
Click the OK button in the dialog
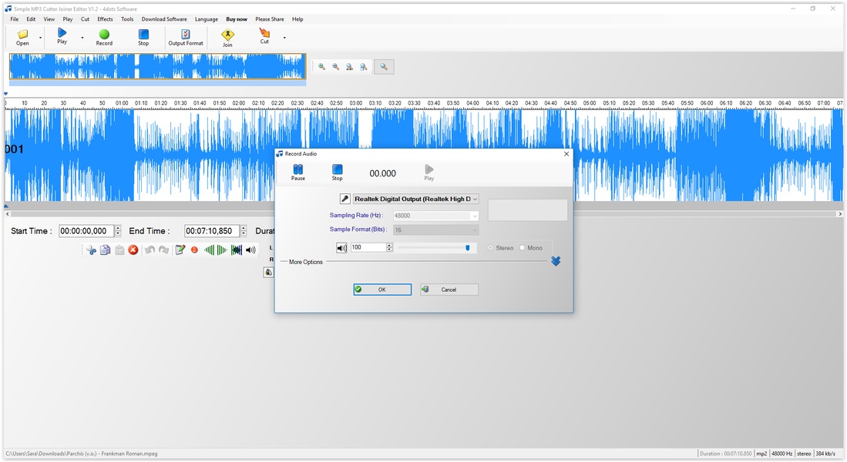(x=382, y=290)
